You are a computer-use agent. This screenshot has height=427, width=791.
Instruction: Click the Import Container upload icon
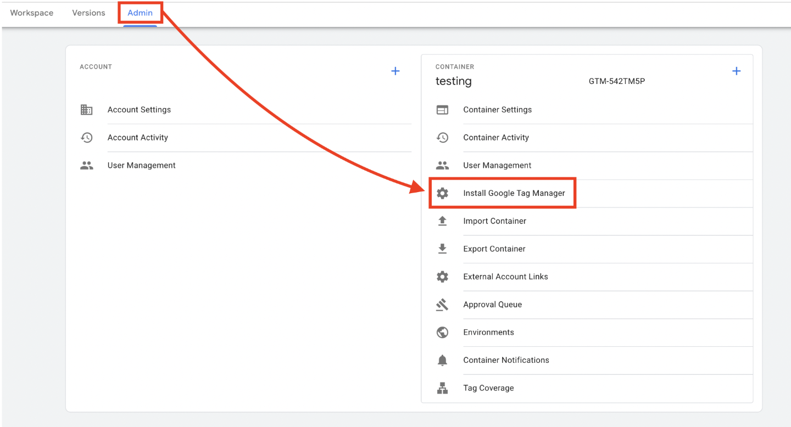442,221
